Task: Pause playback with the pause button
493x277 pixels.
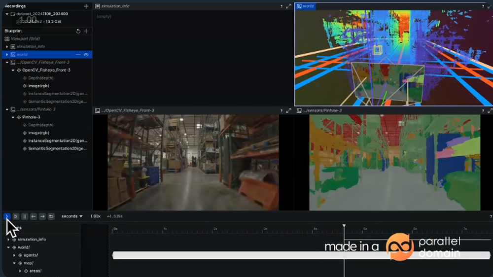Action: pos(25,216)
